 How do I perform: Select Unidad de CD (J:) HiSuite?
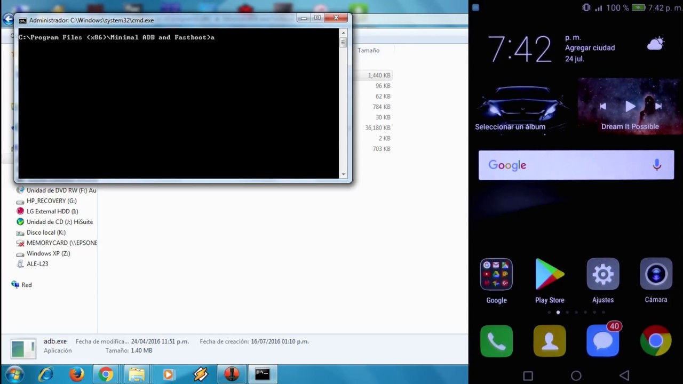click(54, 222)
